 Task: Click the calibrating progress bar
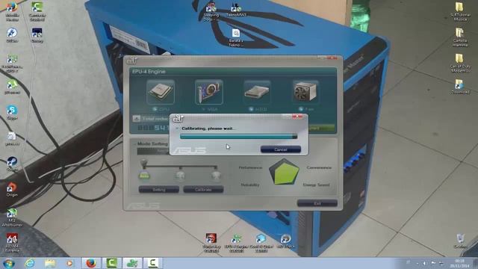238,136
